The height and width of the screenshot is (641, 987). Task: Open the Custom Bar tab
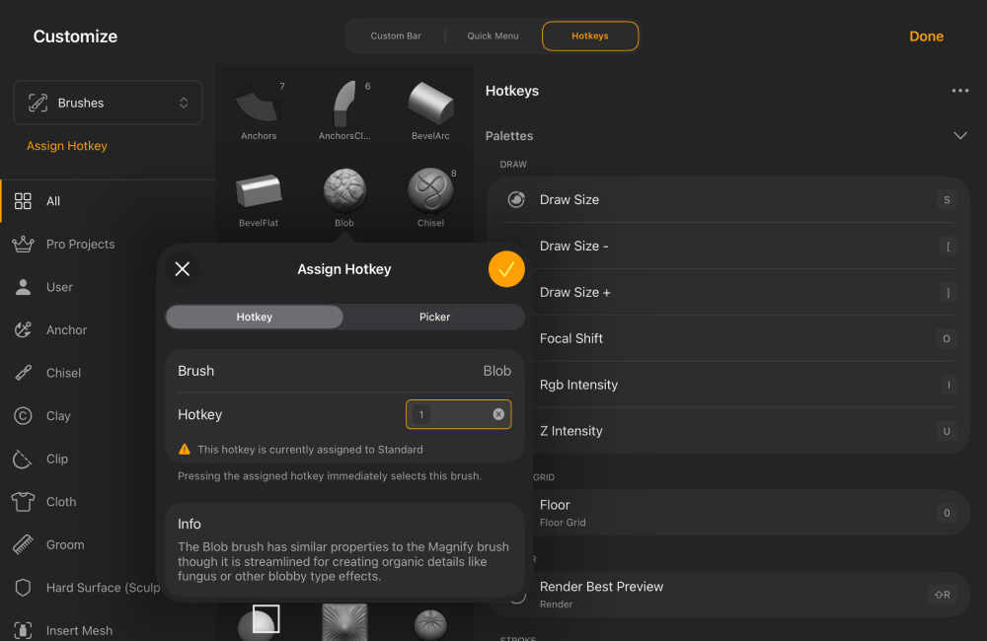point(395,35)
